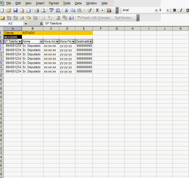Run spelling check from toolbar

[51, 10]
